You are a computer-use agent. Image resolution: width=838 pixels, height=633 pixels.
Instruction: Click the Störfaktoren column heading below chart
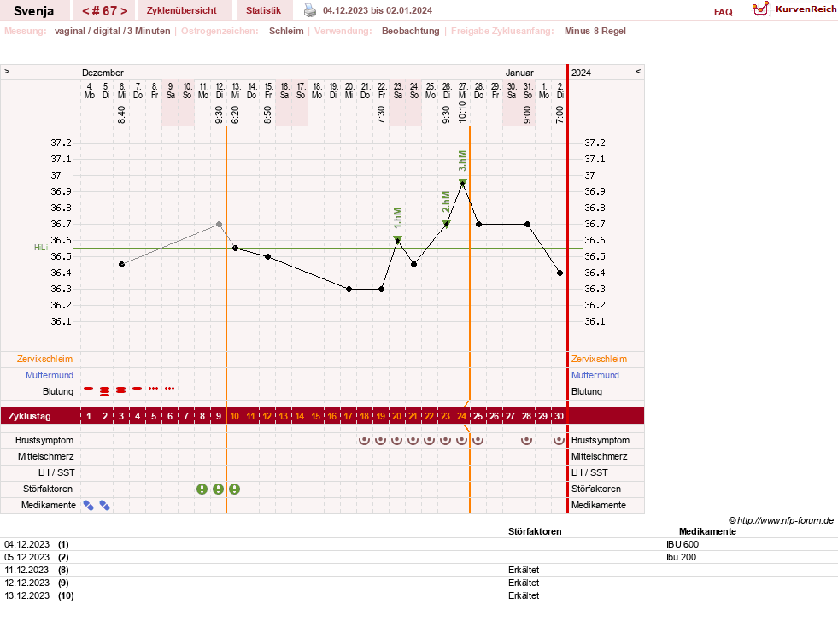(535, 531)
